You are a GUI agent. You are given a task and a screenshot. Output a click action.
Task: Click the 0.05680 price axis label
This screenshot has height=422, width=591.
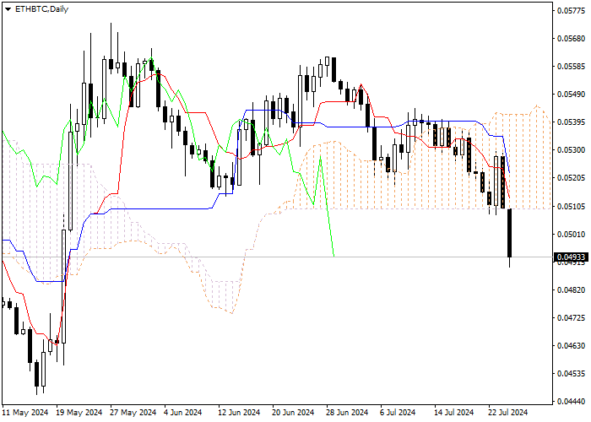(x=571, y=39)
